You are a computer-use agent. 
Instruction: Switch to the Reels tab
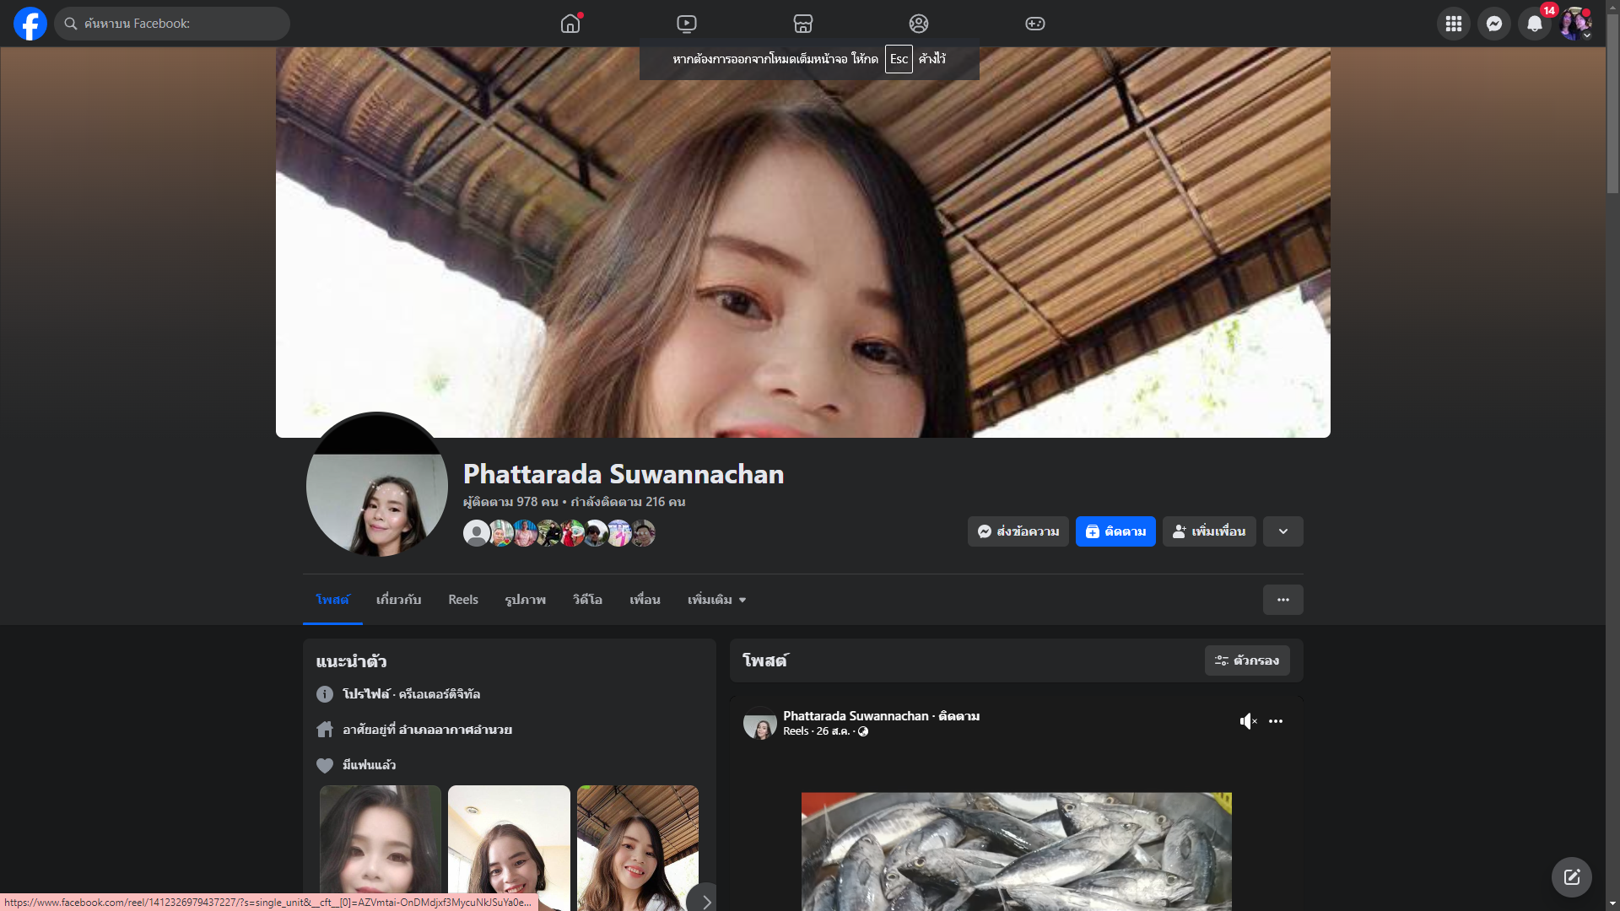(462, 600)
